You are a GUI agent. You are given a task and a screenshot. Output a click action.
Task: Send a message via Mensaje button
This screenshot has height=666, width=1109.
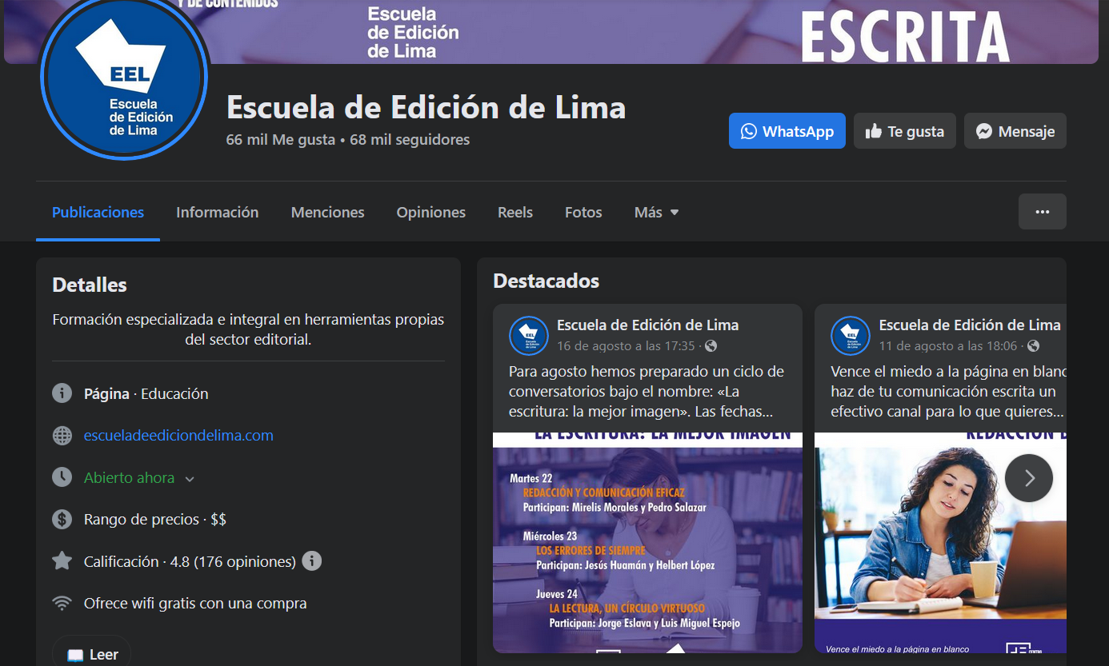[1015, 131]
